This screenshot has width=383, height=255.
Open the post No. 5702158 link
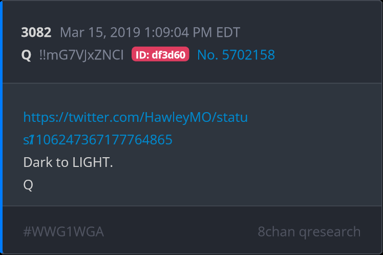(236, 55)
